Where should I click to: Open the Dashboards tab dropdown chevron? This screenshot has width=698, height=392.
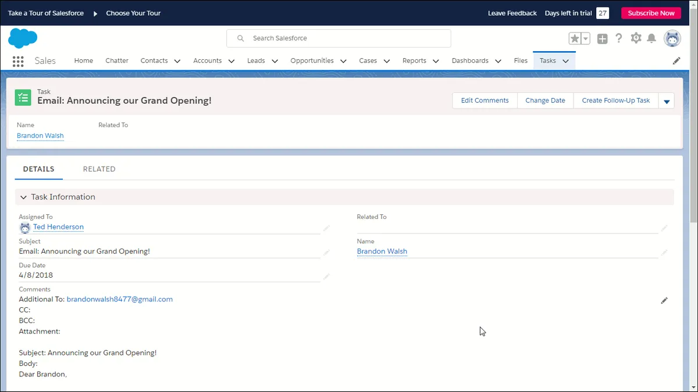click(x=498, y=61)
